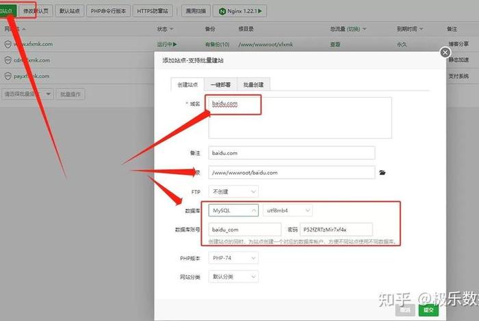Open the MySQL database type dropdown
The width and height of the screenshot is (479, 321).
click(233, 210)
